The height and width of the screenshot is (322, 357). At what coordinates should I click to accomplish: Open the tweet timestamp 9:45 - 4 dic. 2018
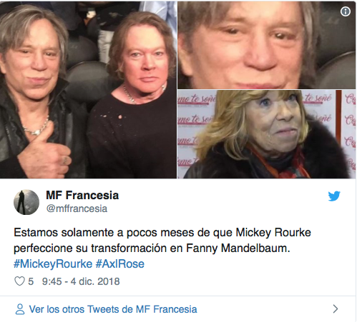[x=81, y=281]
